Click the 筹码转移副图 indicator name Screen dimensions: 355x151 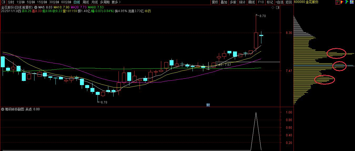(15, 109)
